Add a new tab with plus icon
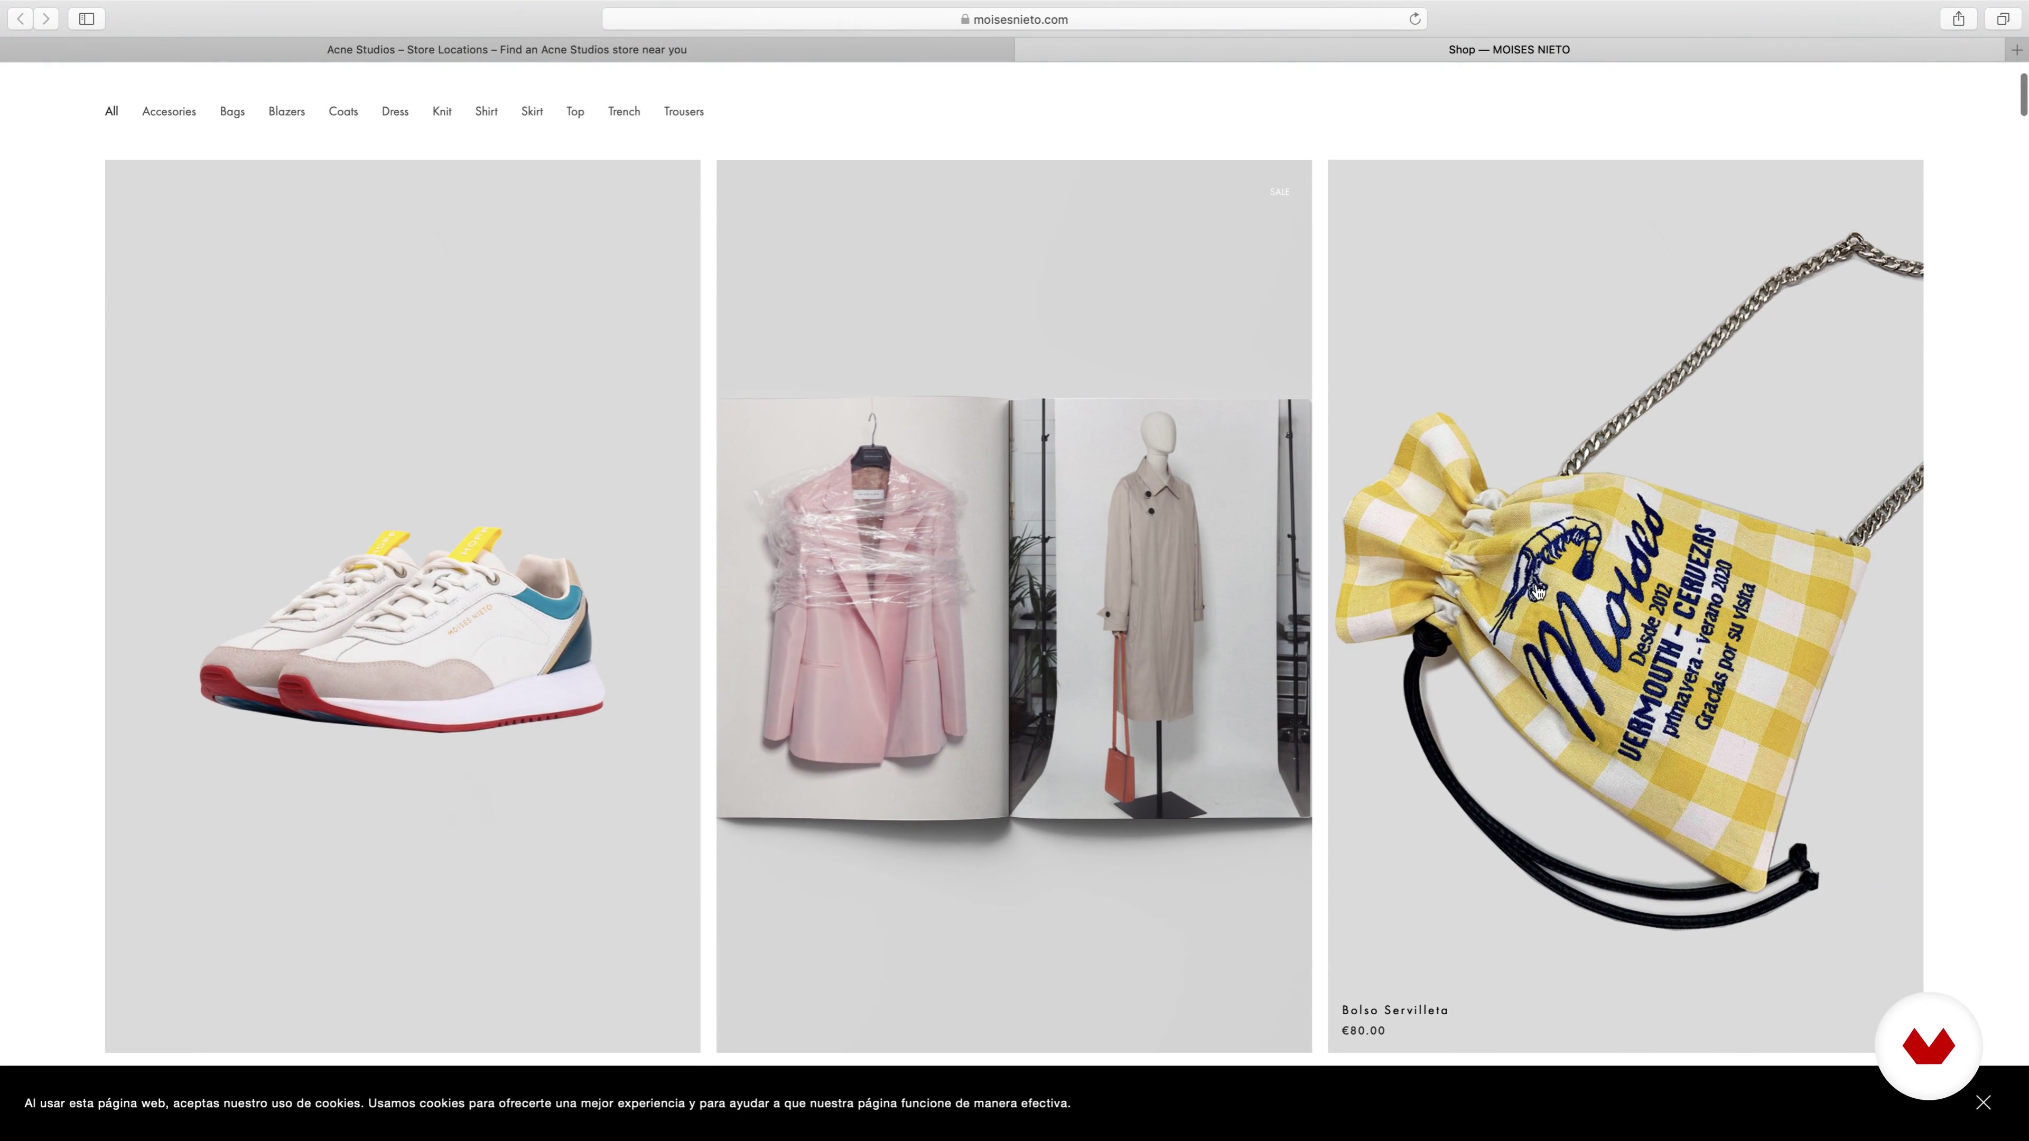2029x1141 pixels. (x=2017, y=50)
